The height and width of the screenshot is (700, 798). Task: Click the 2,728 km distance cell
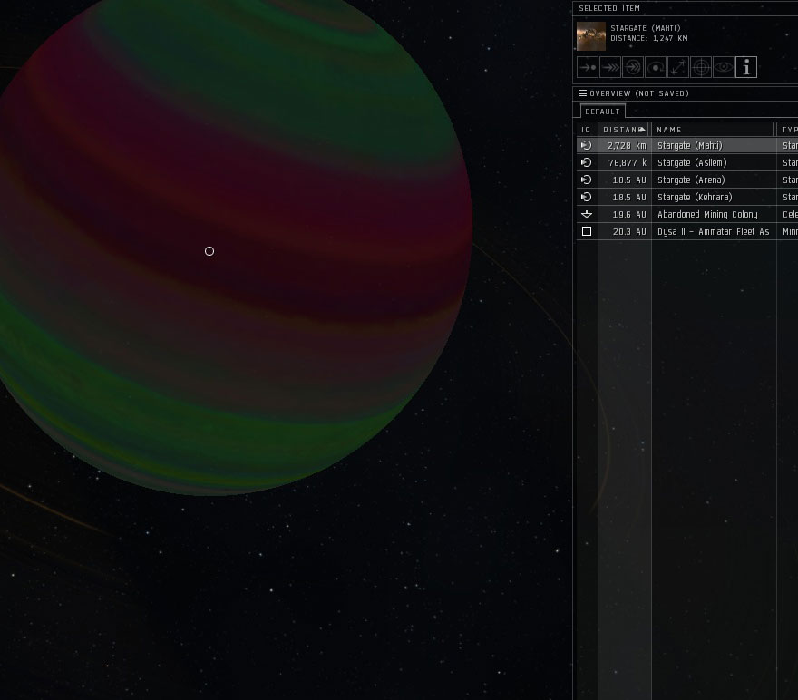627,145
